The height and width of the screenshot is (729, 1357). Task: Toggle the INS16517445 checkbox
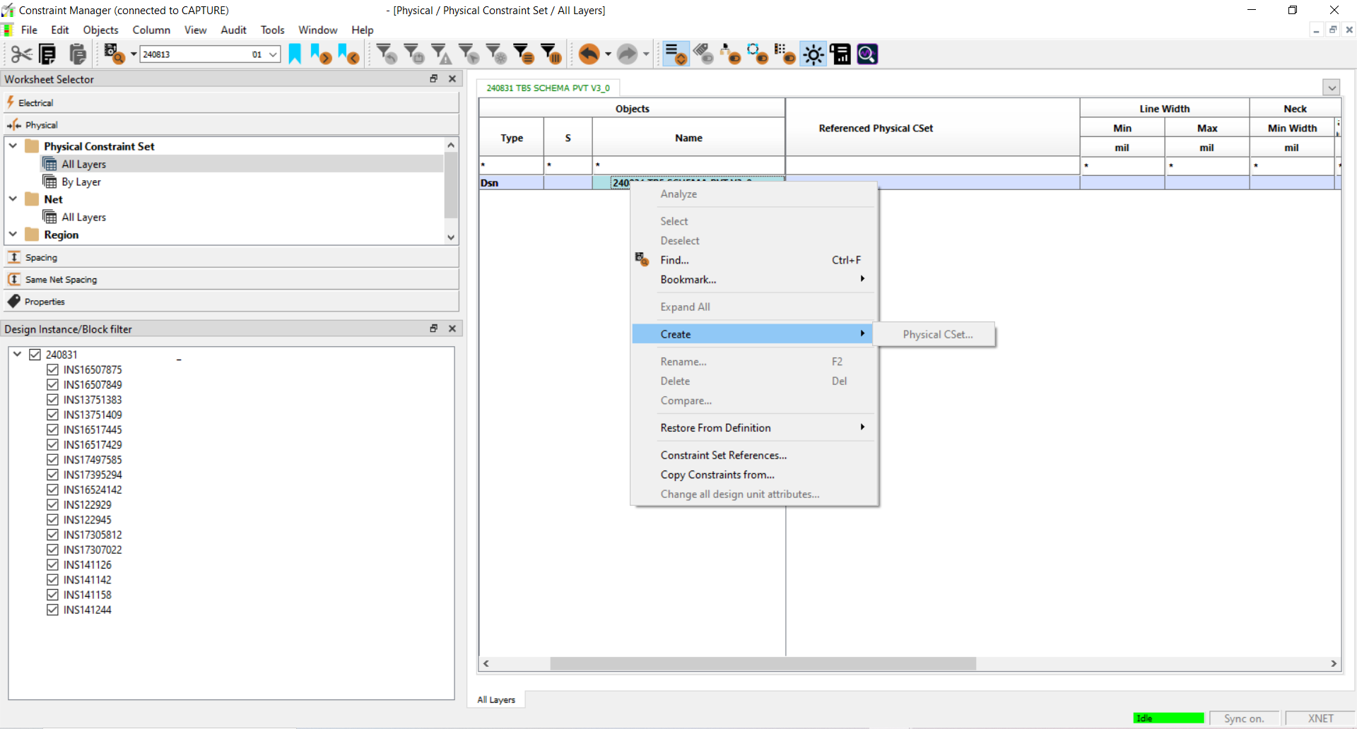52,429
